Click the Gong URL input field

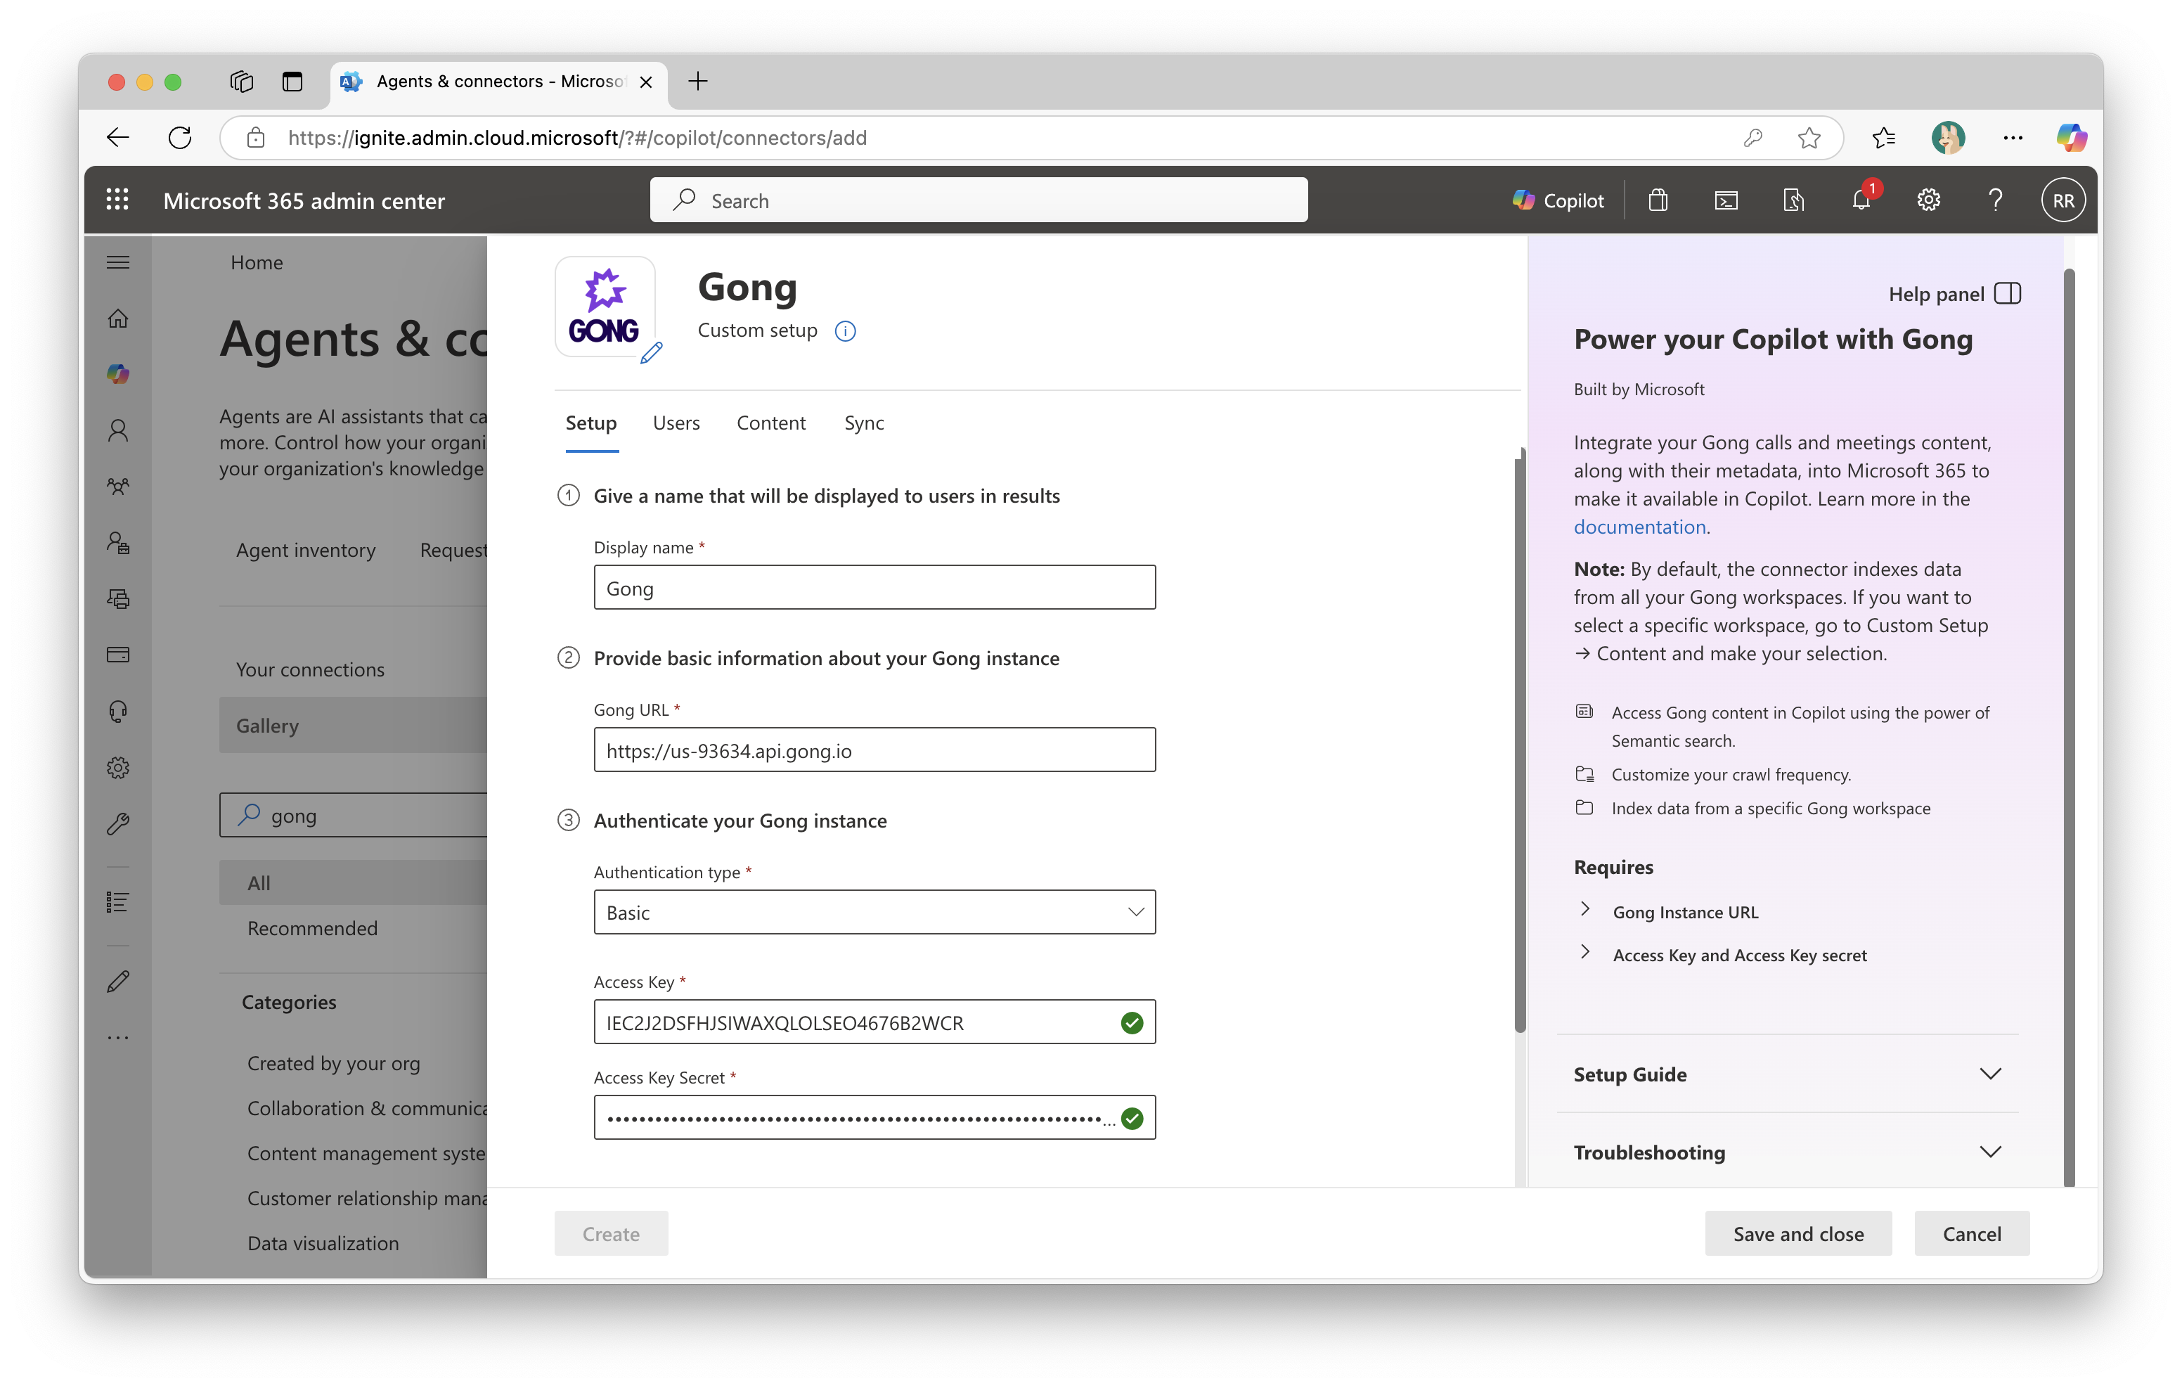(x=874, y=750)
